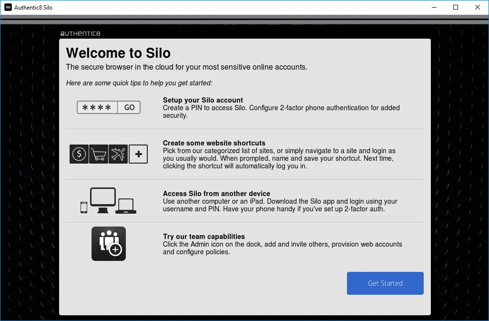
Task: Click the GO button graphic
Action: click(x=129, y=107)
